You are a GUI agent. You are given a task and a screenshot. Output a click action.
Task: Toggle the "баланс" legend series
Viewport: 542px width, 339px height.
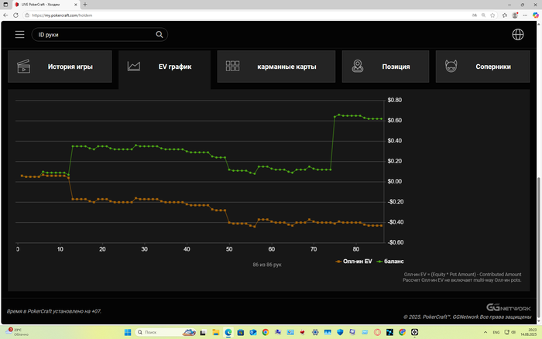[390, 262]
